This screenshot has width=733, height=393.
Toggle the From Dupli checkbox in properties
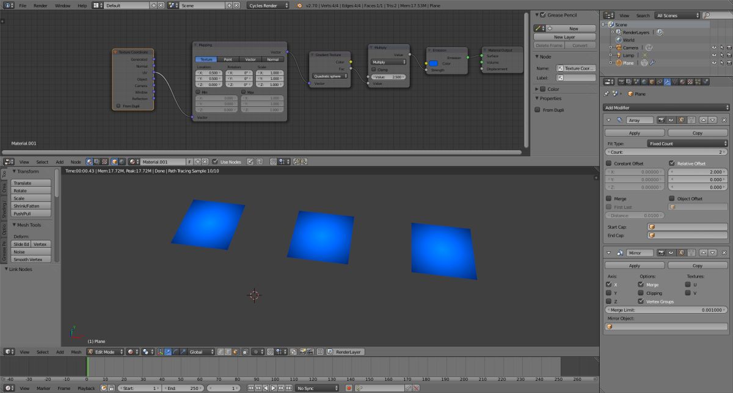coord(537,110)
